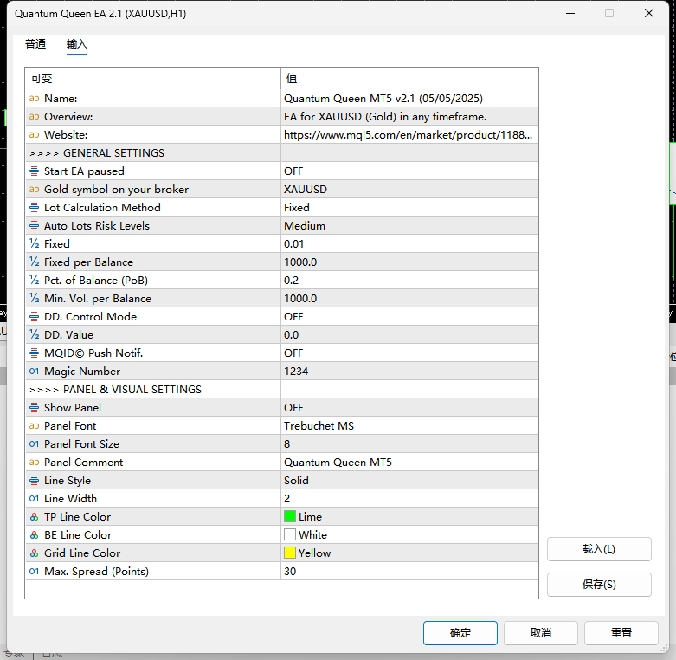Edit the Magic Number value 1234
This screenshot has height=660, width=676.
coord(409,372)
